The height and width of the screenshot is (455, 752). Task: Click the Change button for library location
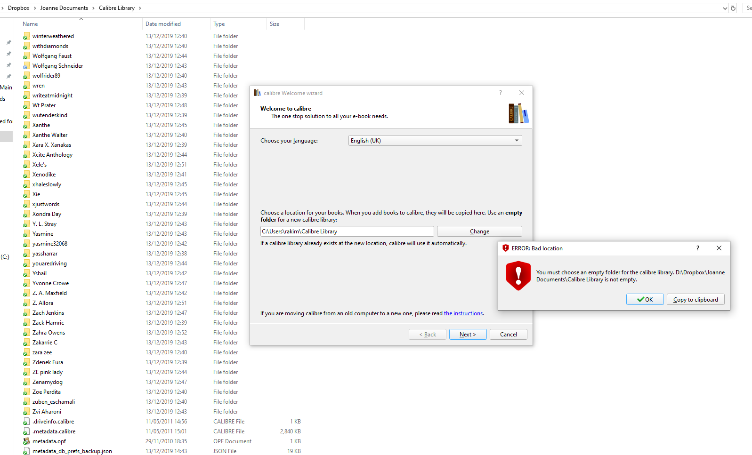(x=479, y=231)
